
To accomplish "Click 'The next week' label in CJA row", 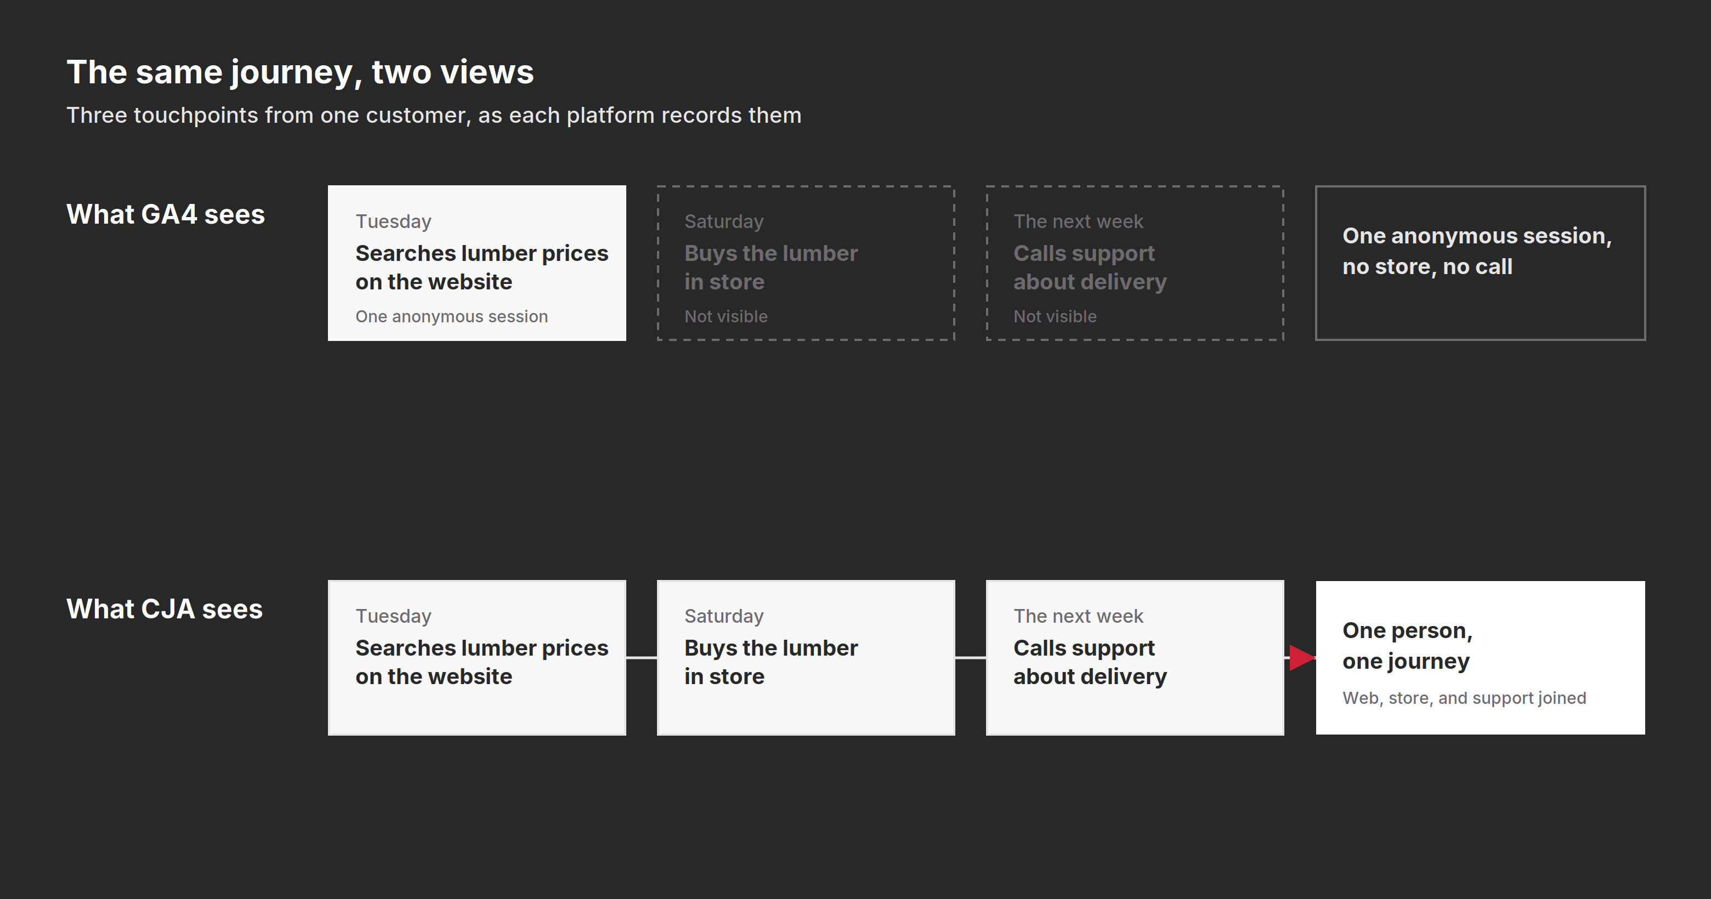I will pos(1078,616).
